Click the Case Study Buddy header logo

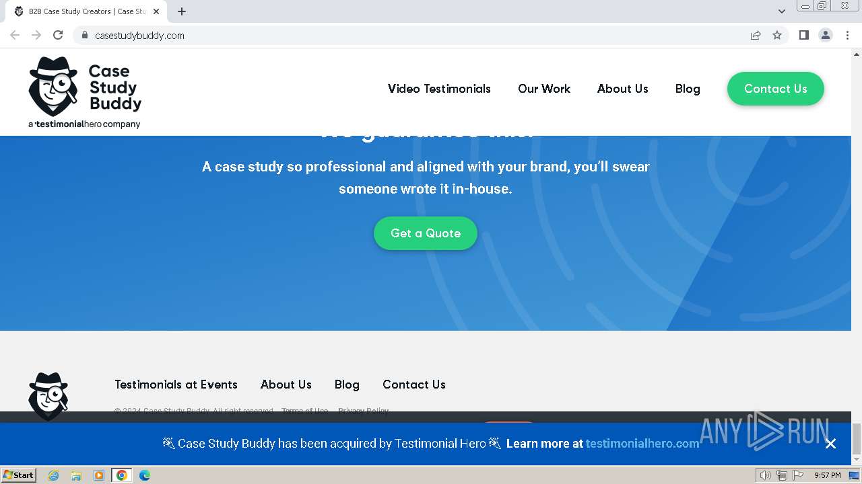click(x=85, y=92)
